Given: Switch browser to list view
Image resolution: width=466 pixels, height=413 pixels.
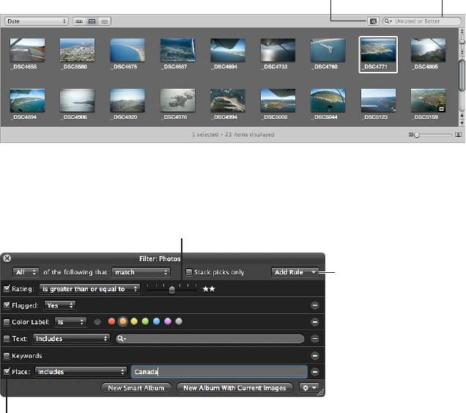Looking at the screenshot, I should tap(105, 21).
